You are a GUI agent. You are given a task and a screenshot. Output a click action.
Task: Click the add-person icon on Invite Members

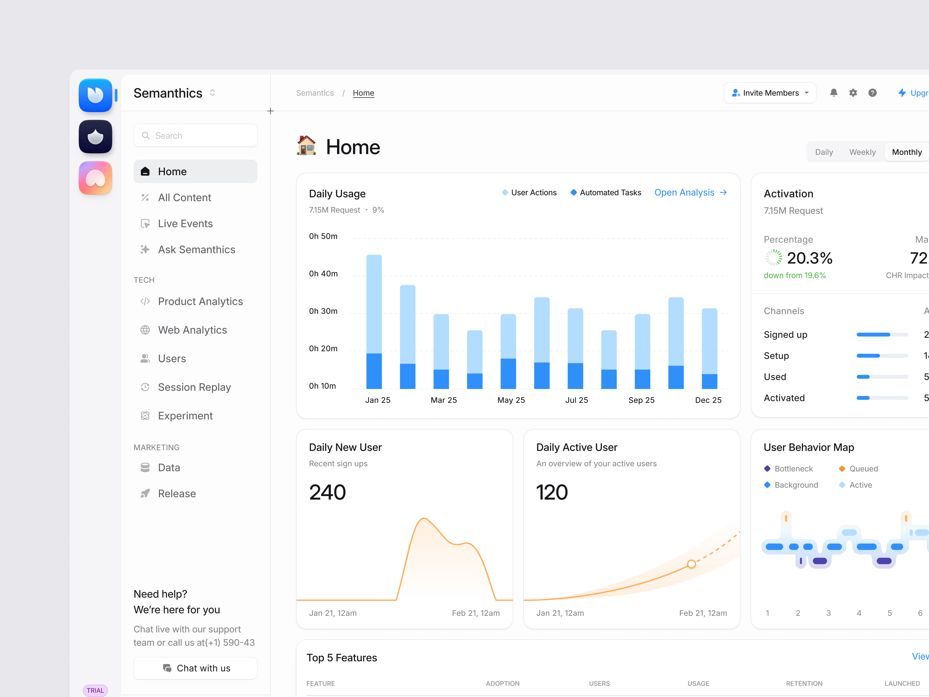click(736, 93)
